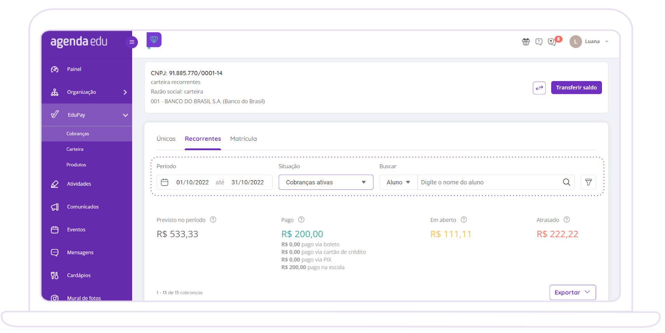Collapse sidebar with hamburger menu icon
665x333 pixels.
132,42
